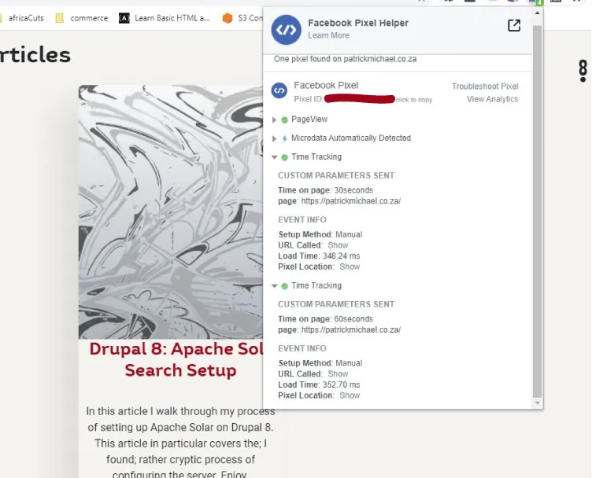Screen dimensions: 592x478
Task: Click the PageView green status dot
Action: pos(285,119)
